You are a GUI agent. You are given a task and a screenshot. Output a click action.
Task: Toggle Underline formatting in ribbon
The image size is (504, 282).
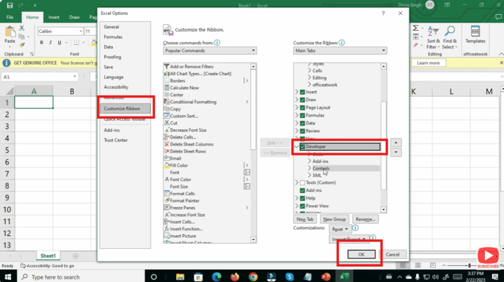point(60,42)
